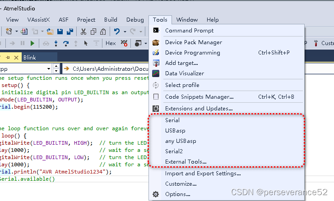The image size is (334, 201).
Task: Open Options... in the Tools menu
Action: 227,194
